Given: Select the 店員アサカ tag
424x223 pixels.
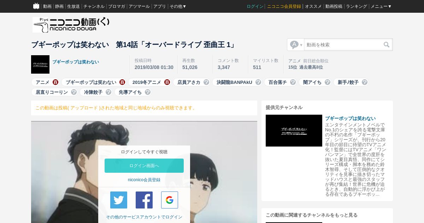Looking at the screenshot, I should click(189, 82).
